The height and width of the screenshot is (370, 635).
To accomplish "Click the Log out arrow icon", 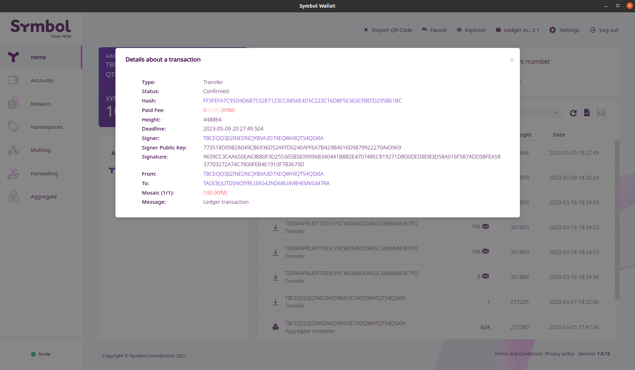I will (593, 30).
